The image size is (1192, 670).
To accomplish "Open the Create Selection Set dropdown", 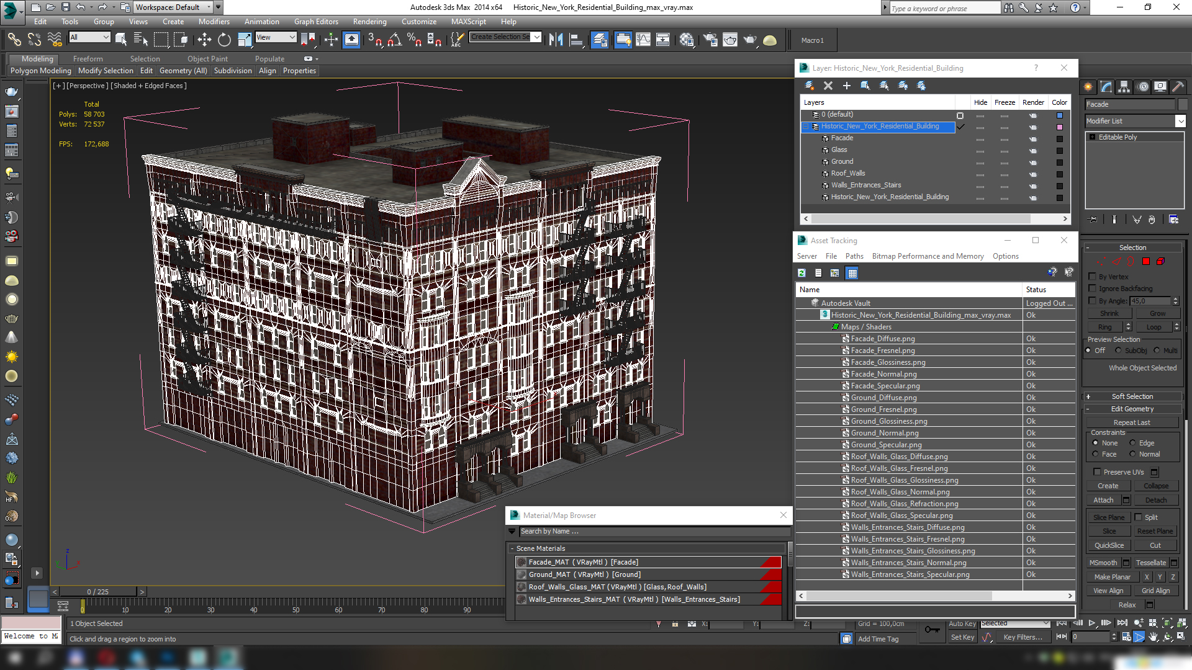I will tap(537, 37).
